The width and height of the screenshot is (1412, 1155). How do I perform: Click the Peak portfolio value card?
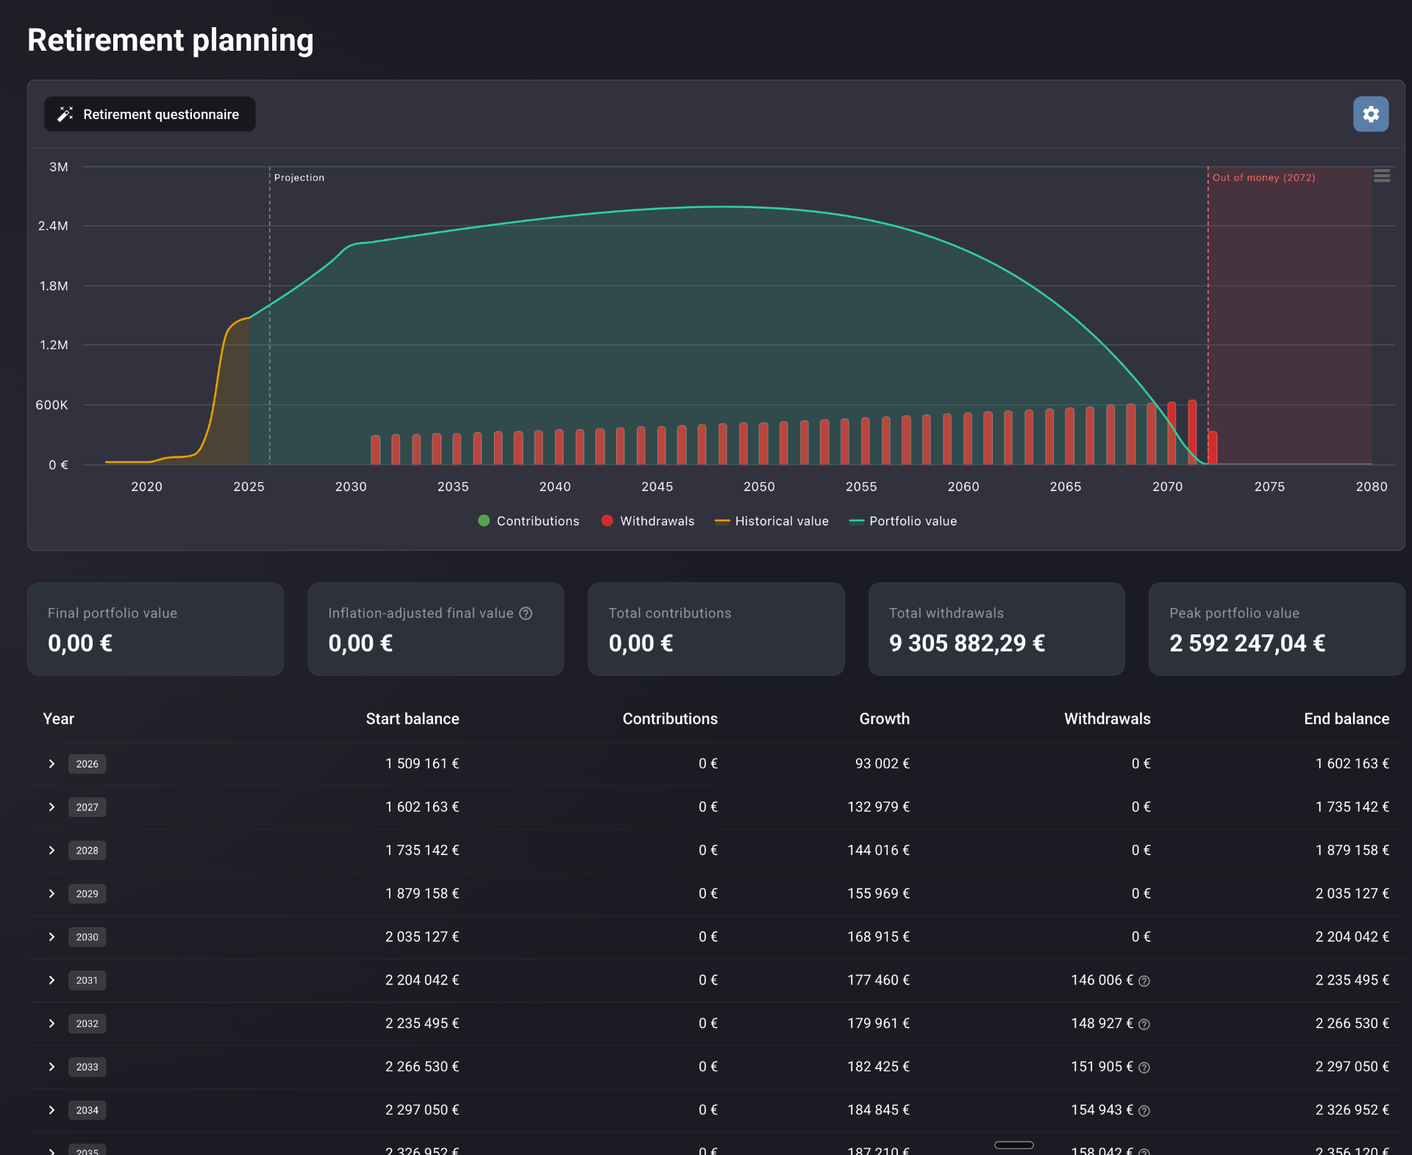(1277, 629)
